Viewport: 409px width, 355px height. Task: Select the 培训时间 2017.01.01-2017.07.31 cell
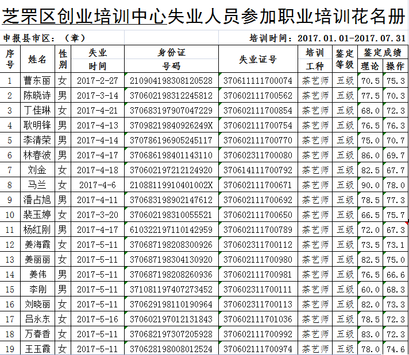[313, 38]
